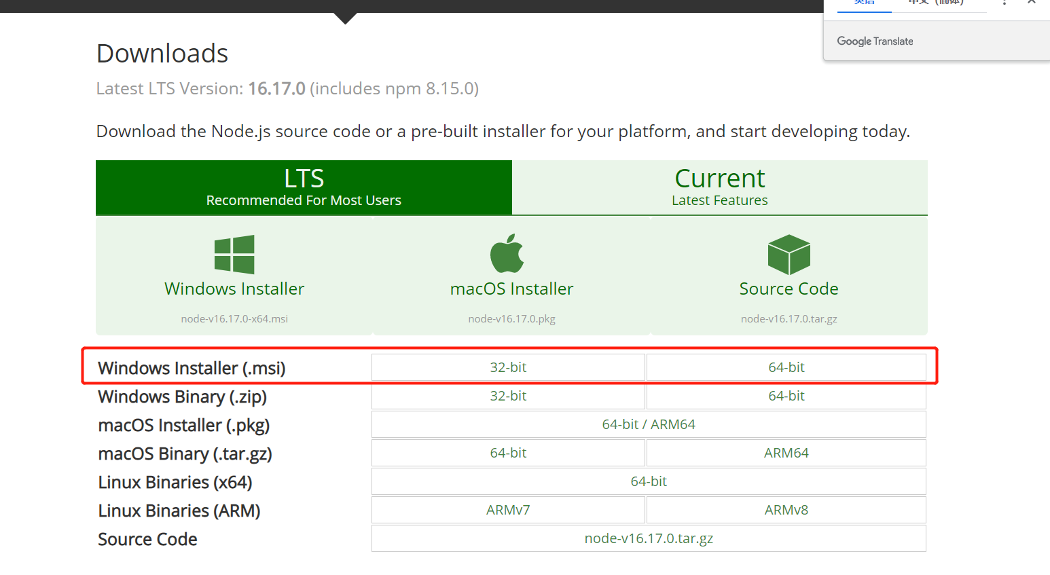Viewport: 1050px width, 575px height.
Task: Download macOS Binary (.tar.gz) ARM64
Action: coord(786,453)
